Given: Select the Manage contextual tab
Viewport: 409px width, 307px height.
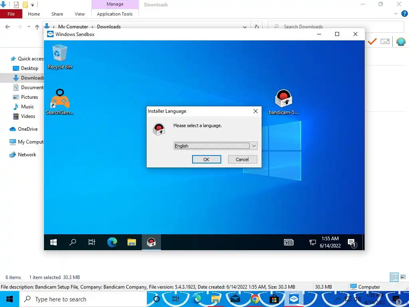Looking at the screenshot, I should pyautogui.click(x=115, y=4).
